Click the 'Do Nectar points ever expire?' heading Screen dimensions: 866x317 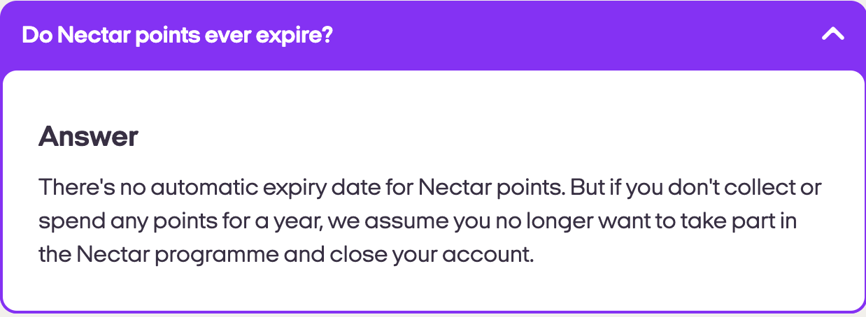[x=176, y=35]
